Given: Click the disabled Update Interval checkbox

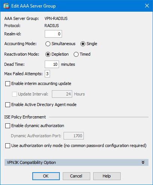Looking at the screenshot, I should click(14, 94).
